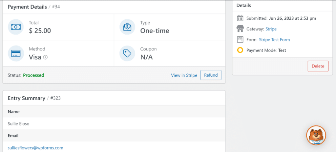Click the credit card Method icon
This screenshot has height=152, width=336.
[16, 53]
